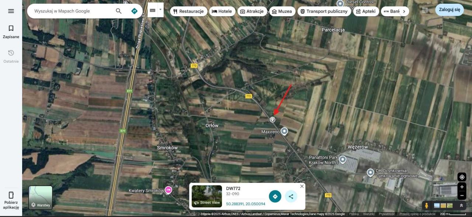Open directions from the search bar
The image size is (472, 217).
click(x=135, y=11)
